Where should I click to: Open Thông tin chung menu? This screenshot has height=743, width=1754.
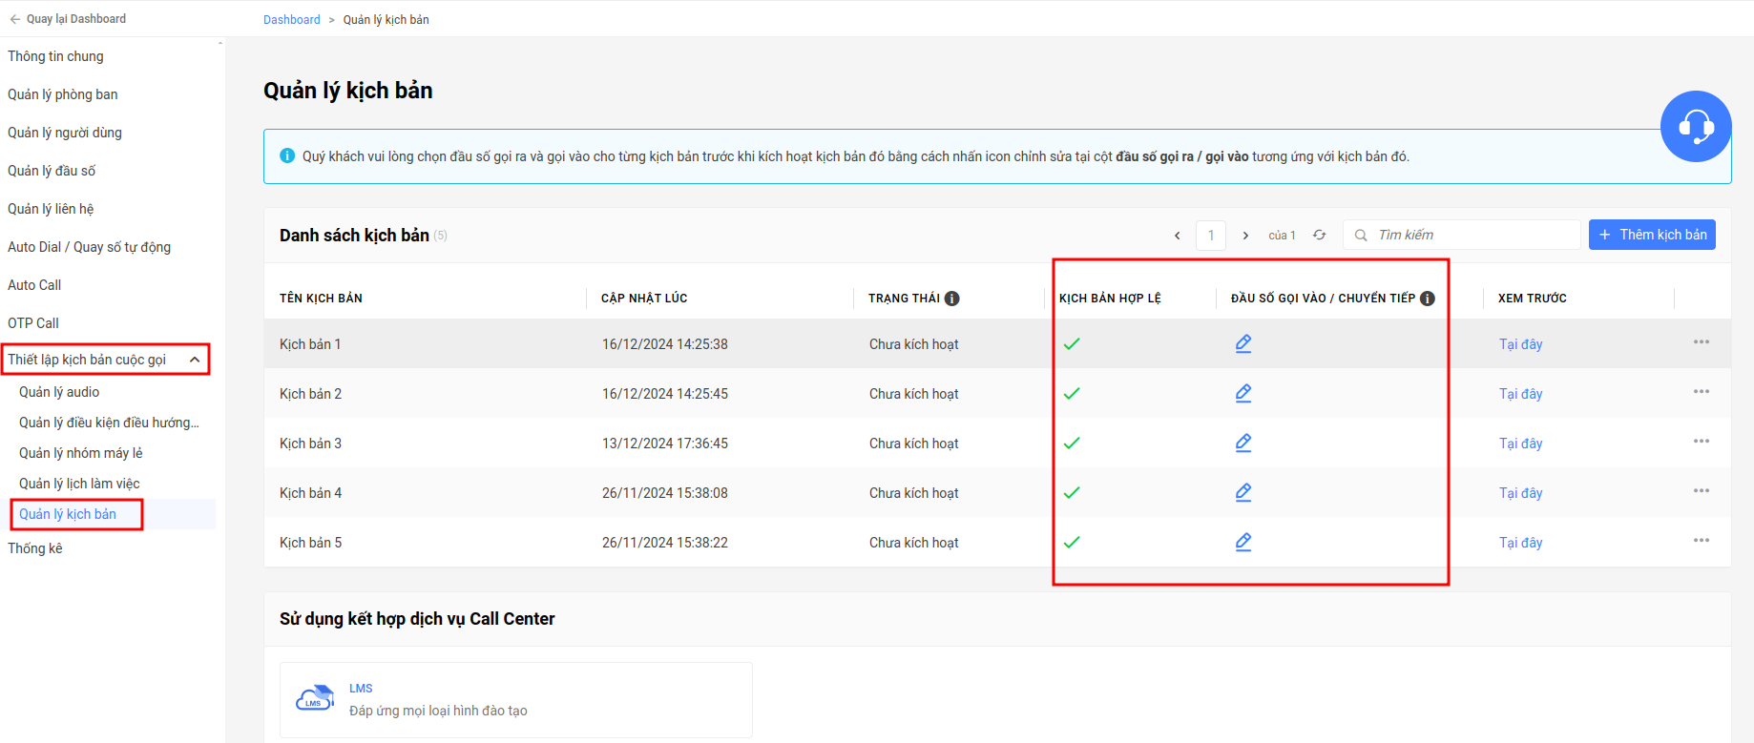pyautogui.click(x=55, y=56)
